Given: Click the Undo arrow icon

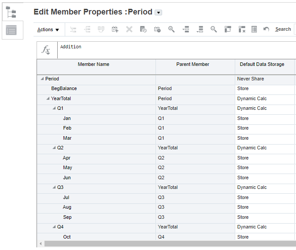Looking at the screenshot, I should pos(266,29).
